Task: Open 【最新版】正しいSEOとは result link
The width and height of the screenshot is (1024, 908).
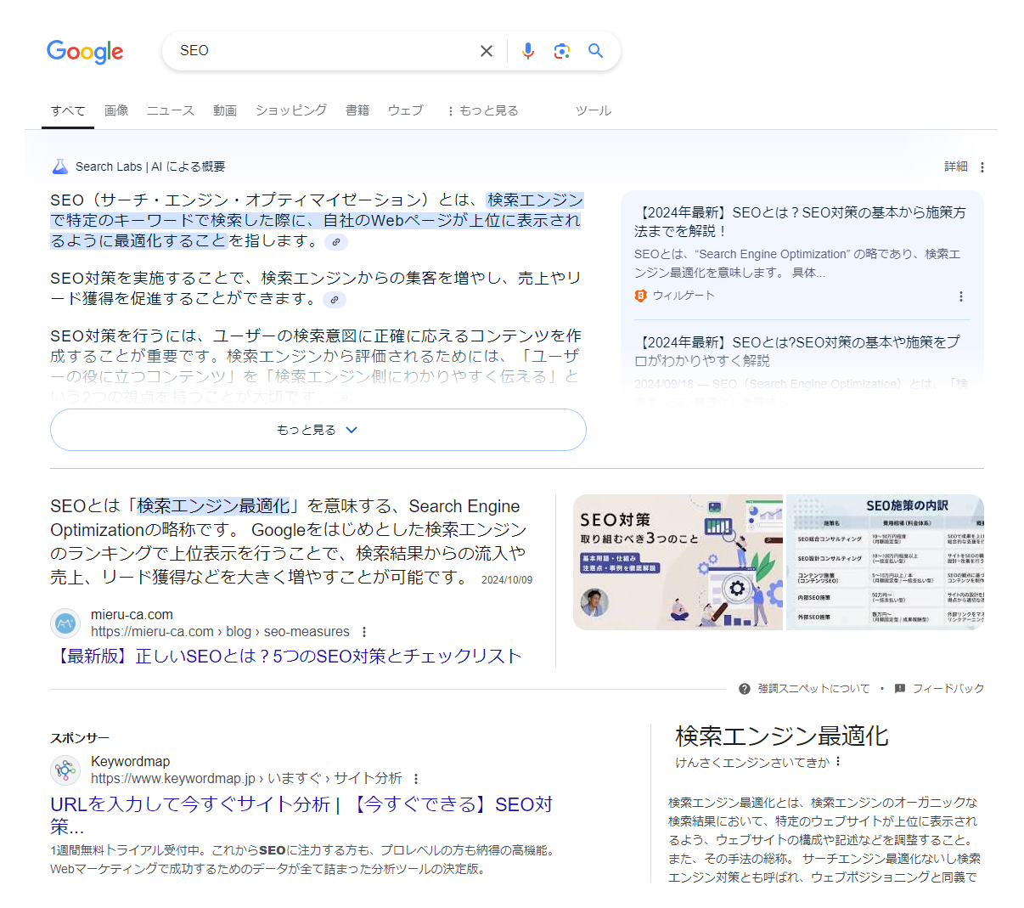Action: coord(286,657)
